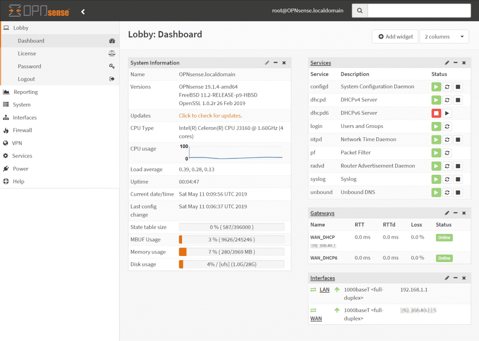This screenshot has width=479, height=341.
Task: Expand the Firewall menu section
Action: click(60, 130)
